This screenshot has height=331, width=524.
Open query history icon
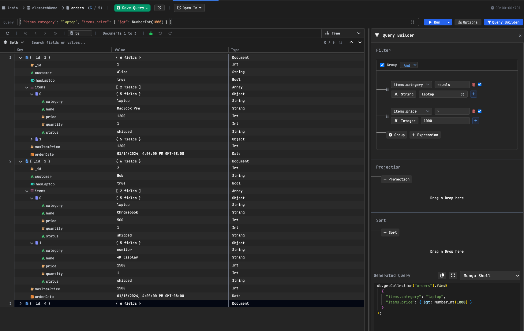click(x=159, y=8)
